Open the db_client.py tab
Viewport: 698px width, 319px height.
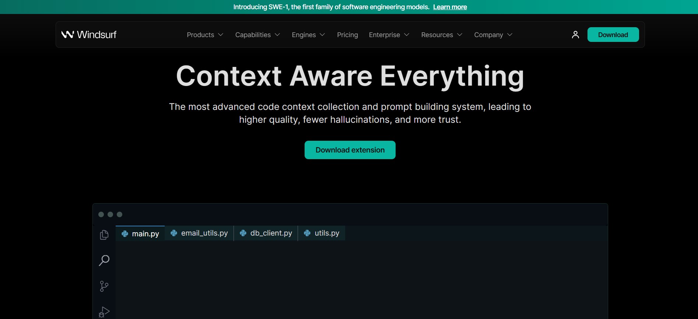pos(266,233)
